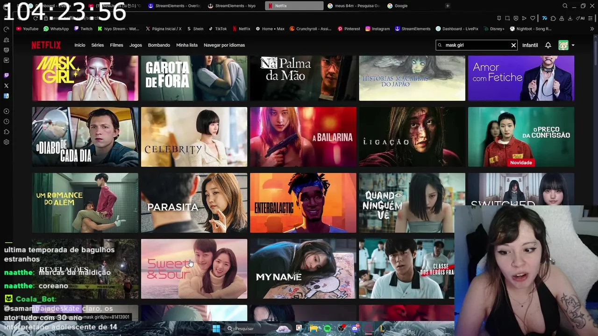
Task: Open Navegar por idiomas
Action: (224, 45)
